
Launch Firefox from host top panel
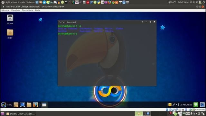coord(109,2)
